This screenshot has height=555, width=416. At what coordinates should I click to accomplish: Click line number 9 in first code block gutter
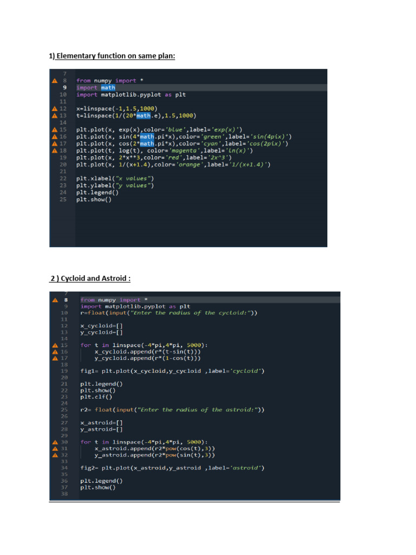tap(65, 88)
